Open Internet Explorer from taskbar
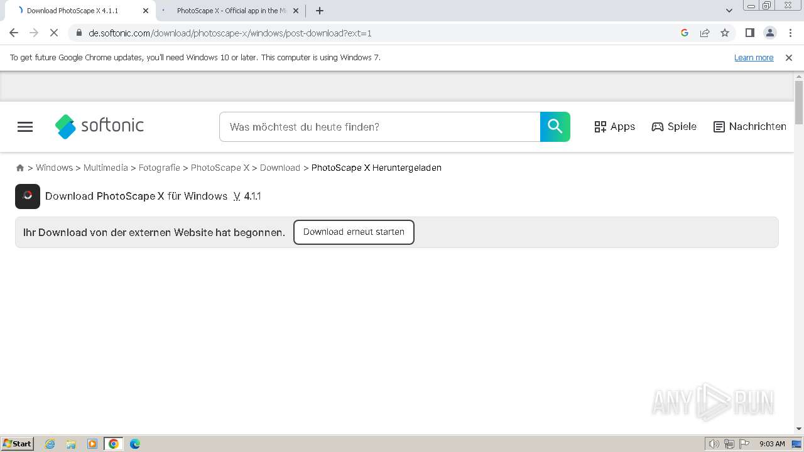 point(50,444)
